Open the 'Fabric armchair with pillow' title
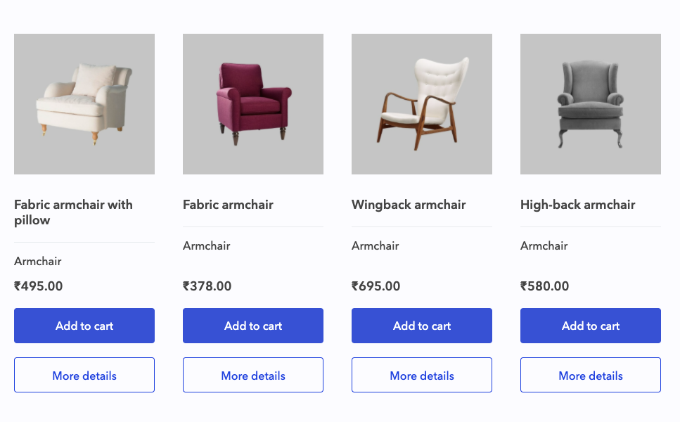Image resolution: width=680 pixels, height=422 pixels. pyautogui.click(x=73, y=212)
